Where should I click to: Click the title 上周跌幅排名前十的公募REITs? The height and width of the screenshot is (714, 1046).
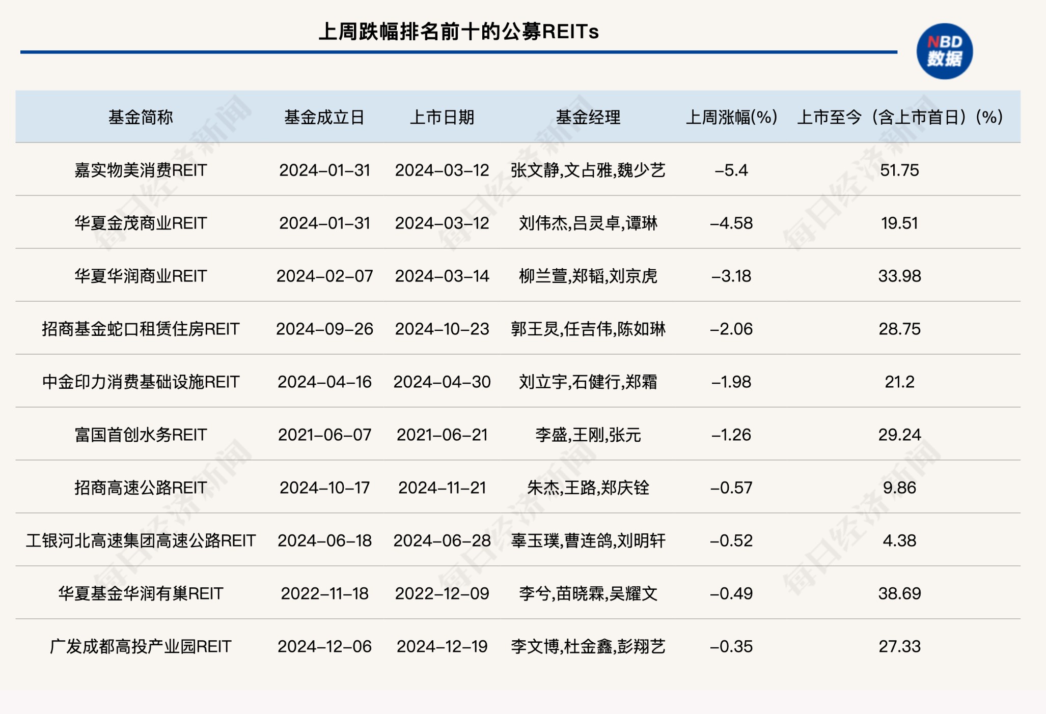458,32
